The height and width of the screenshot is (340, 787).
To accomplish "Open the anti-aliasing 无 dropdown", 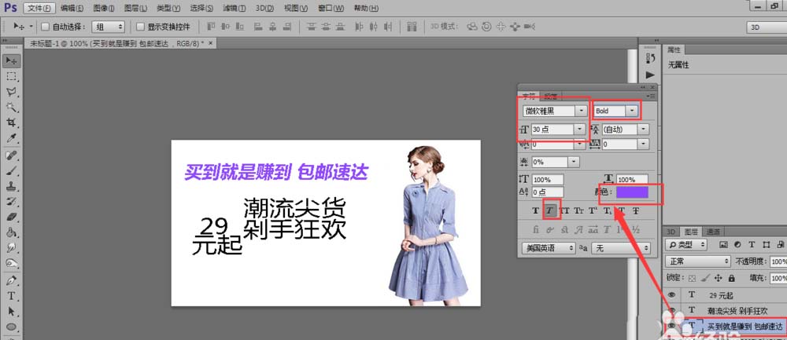I will point(621,248).
